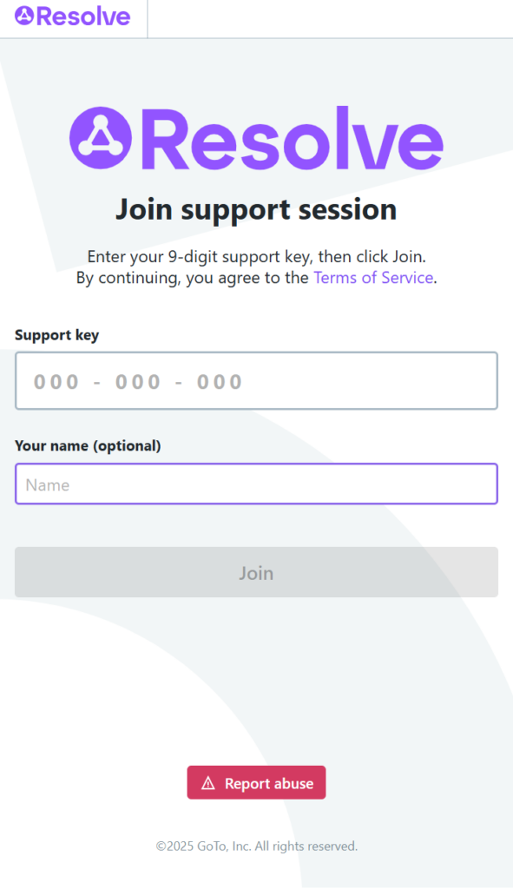
Task: Click the Your name (optional) label
Action: 88,445
